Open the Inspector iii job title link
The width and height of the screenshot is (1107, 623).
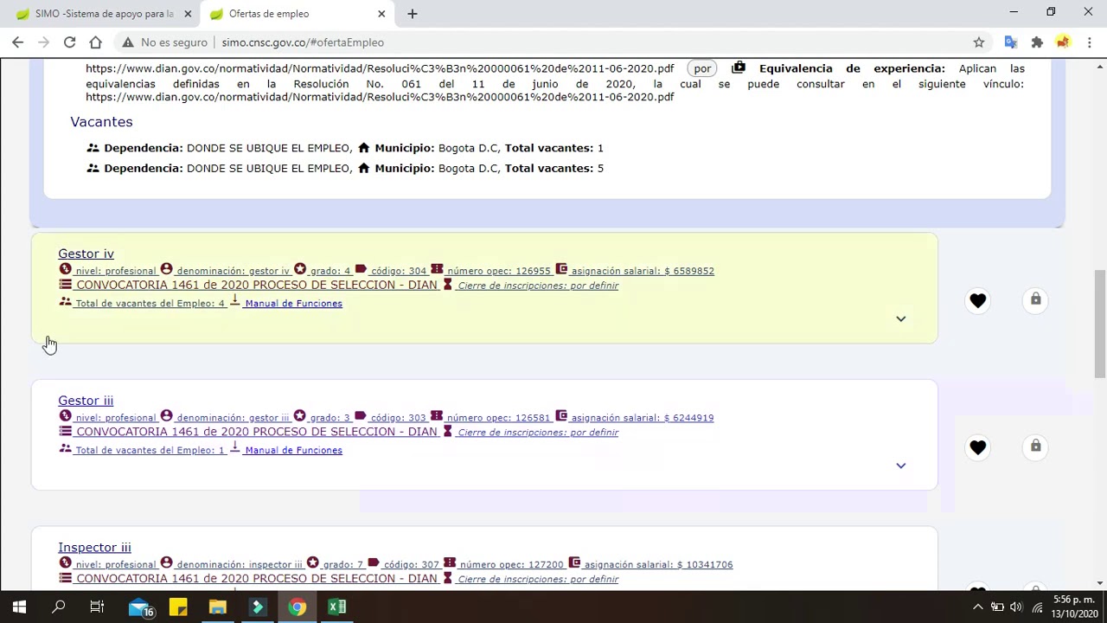pyautogui.click(x=94, y=548)
